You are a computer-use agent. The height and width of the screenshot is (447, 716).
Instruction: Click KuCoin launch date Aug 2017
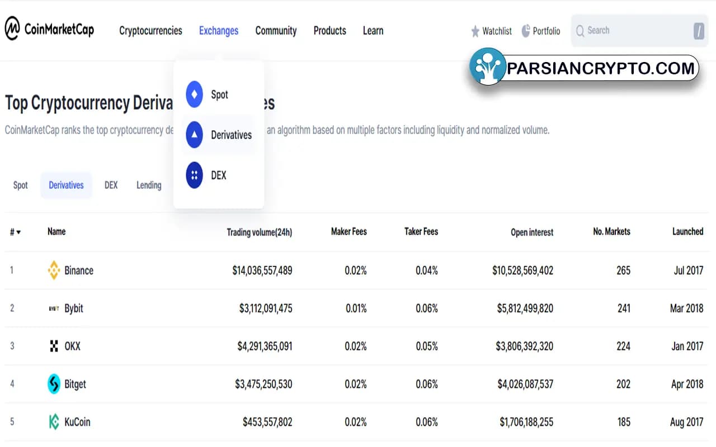pos(686,422)
